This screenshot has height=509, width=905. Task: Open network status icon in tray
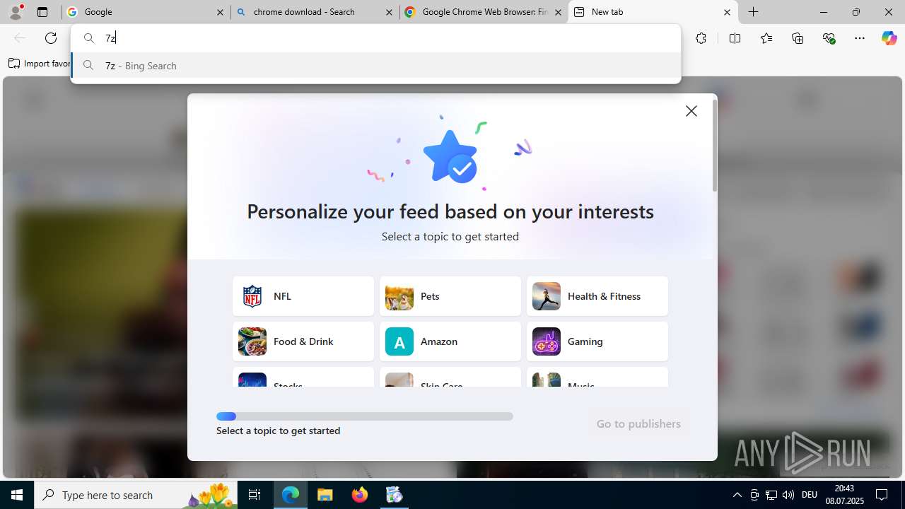[771, 495]
